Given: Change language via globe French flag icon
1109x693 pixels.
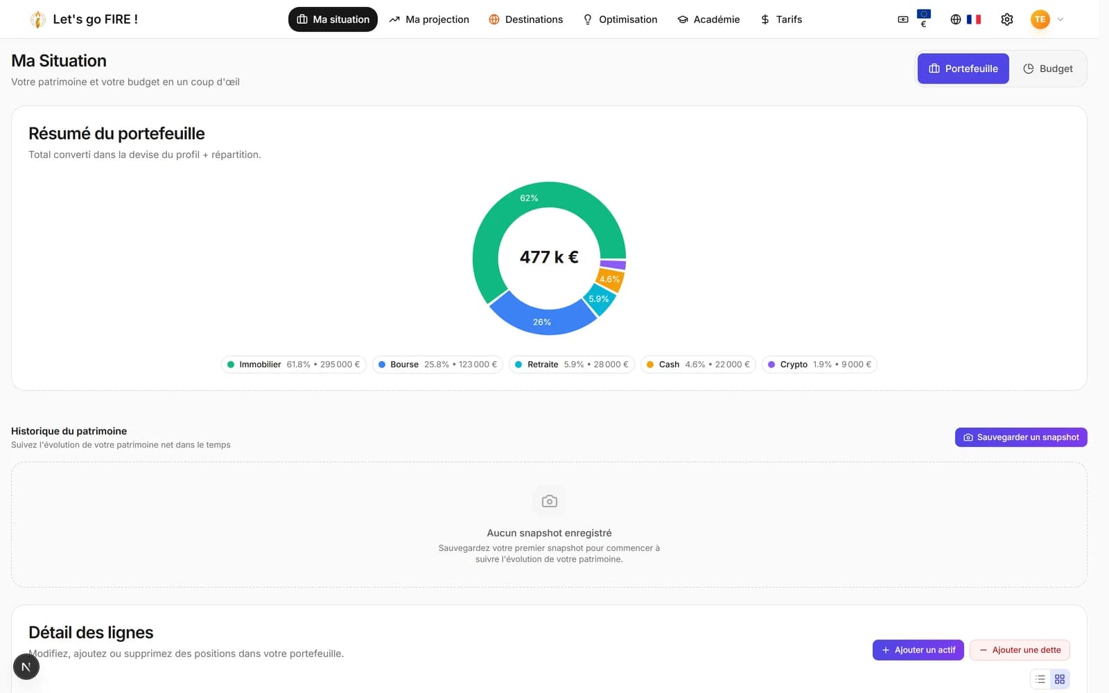Looking at the screenshot, I should 966,19.
